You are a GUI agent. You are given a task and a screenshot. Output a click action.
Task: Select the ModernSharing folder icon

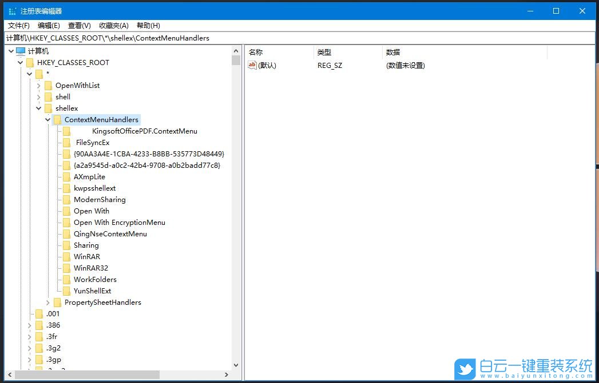pos(67,199)
